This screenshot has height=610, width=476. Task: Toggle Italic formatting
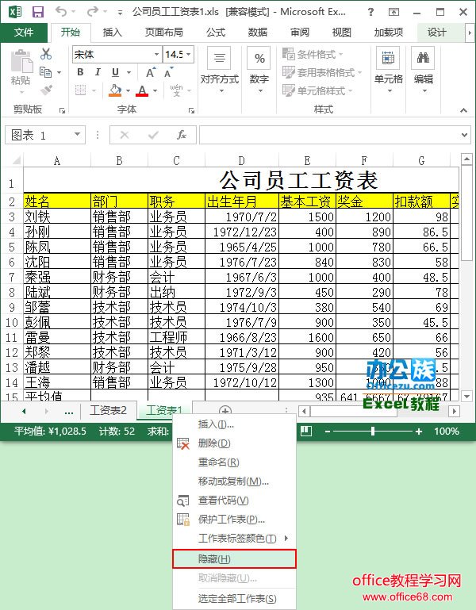pos(98,72)
